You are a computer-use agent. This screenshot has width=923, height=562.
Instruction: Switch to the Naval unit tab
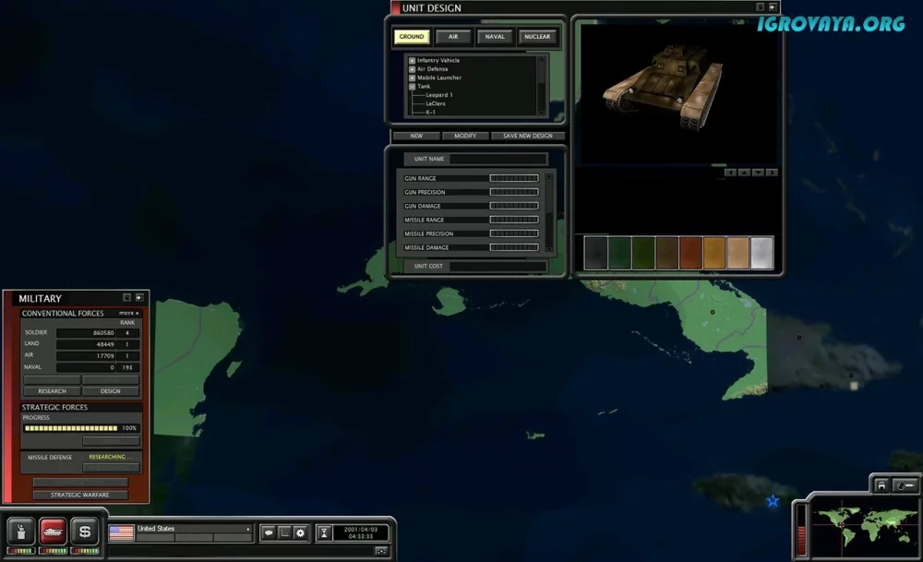point(496,37)
